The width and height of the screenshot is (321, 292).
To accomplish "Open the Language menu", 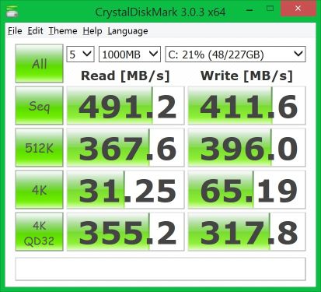I will click(x=127, y=31).
